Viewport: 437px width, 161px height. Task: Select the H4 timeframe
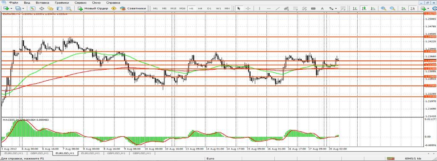200,8
